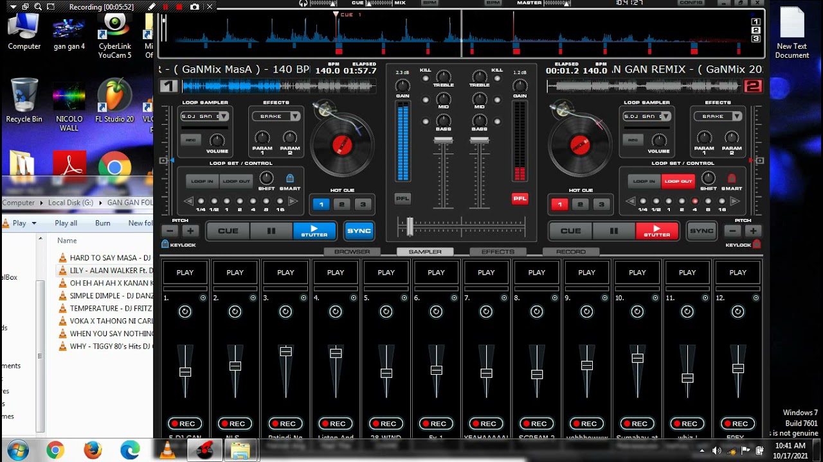Click Firefox icon in taskbar
This screenshot has width=823, height=462.
[93, 450]
